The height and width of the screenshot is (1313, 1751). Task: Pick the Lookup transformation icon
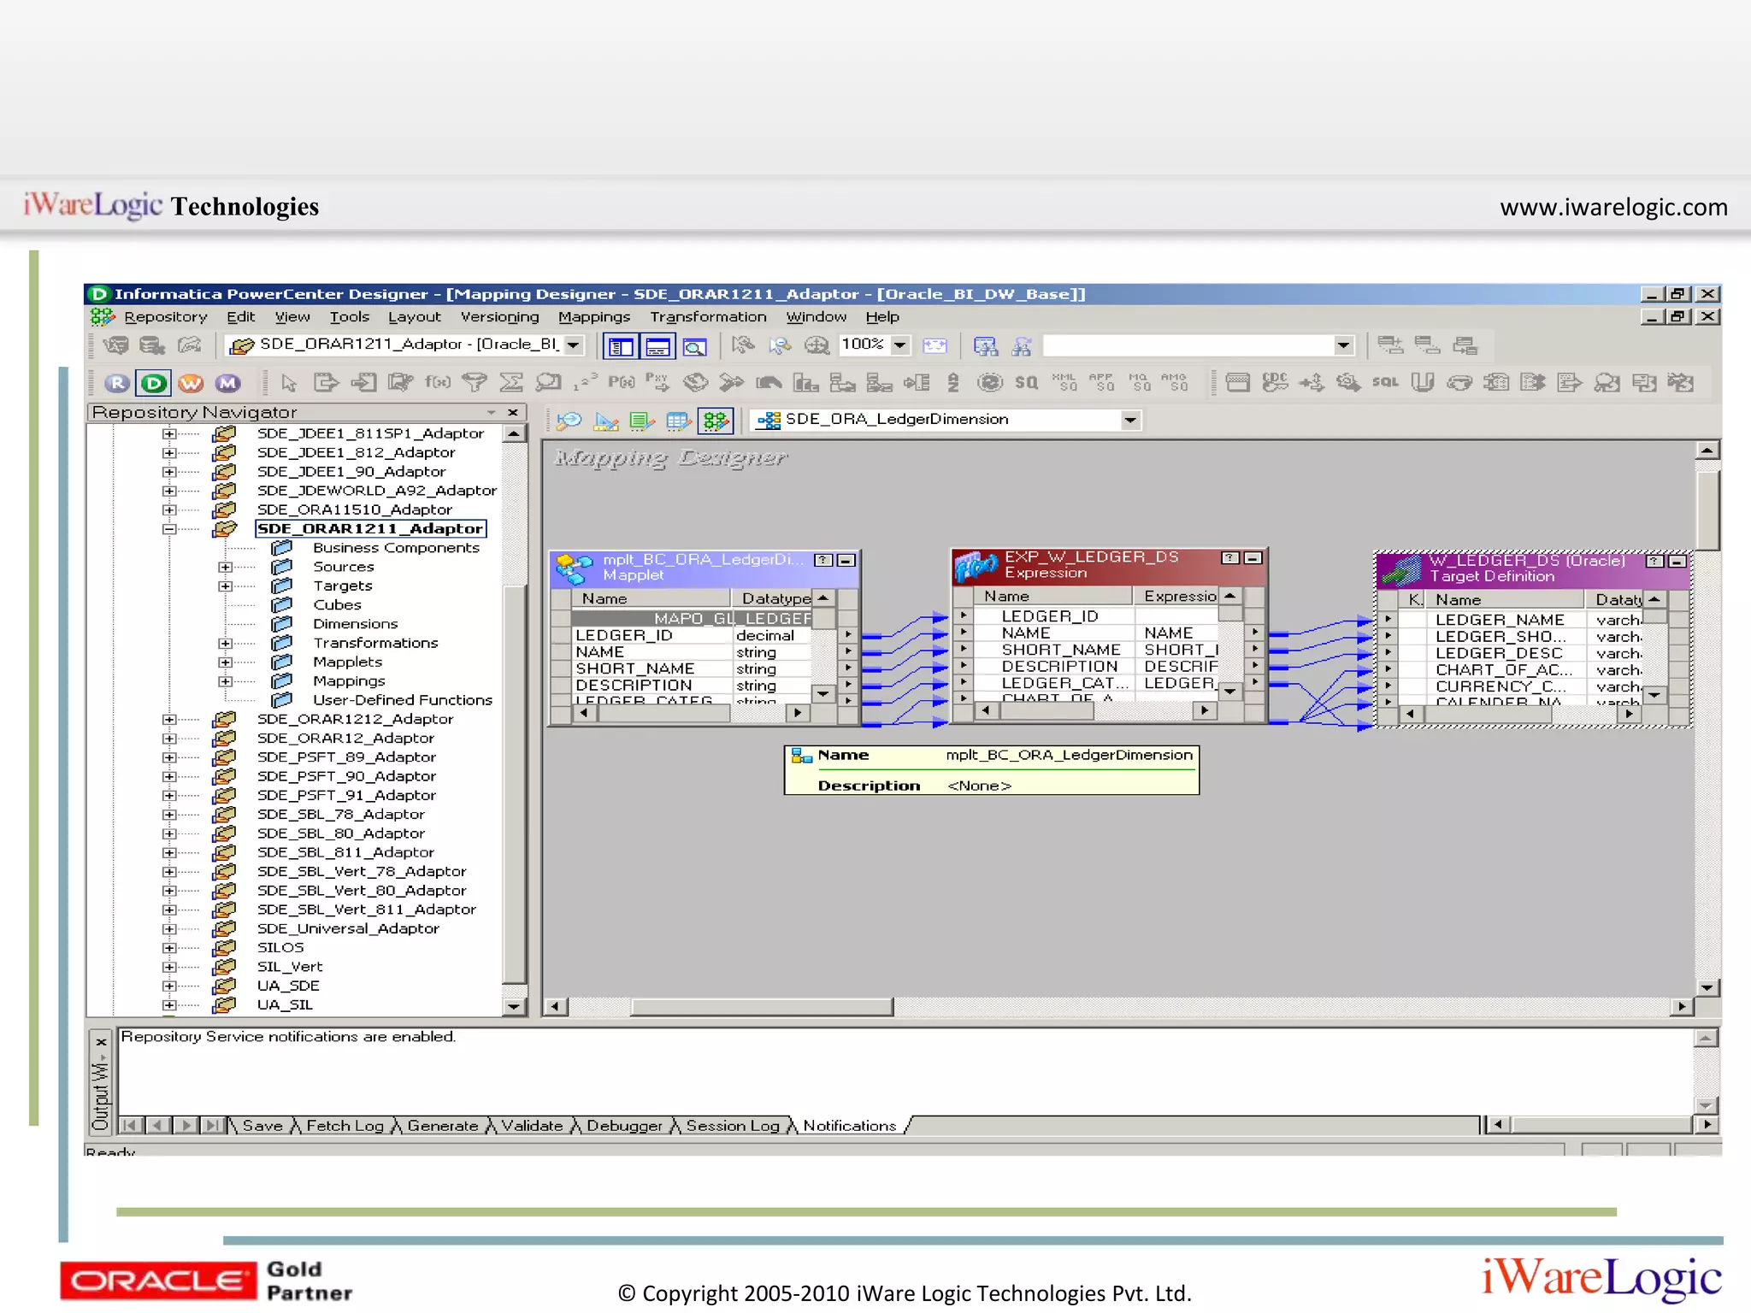548,382
